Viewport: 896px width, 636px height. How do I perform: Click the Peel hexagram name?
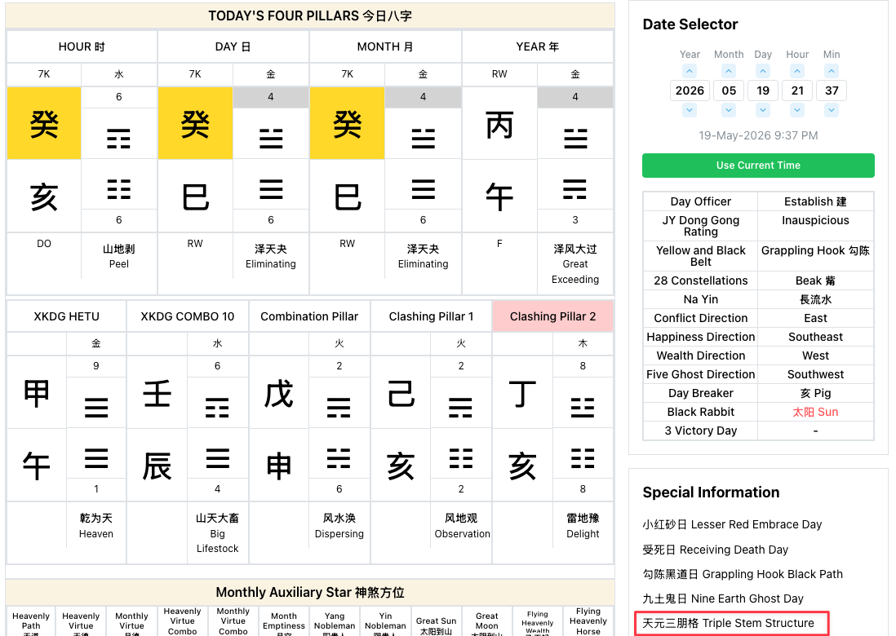pyautogui.click(x=119, y=263)
